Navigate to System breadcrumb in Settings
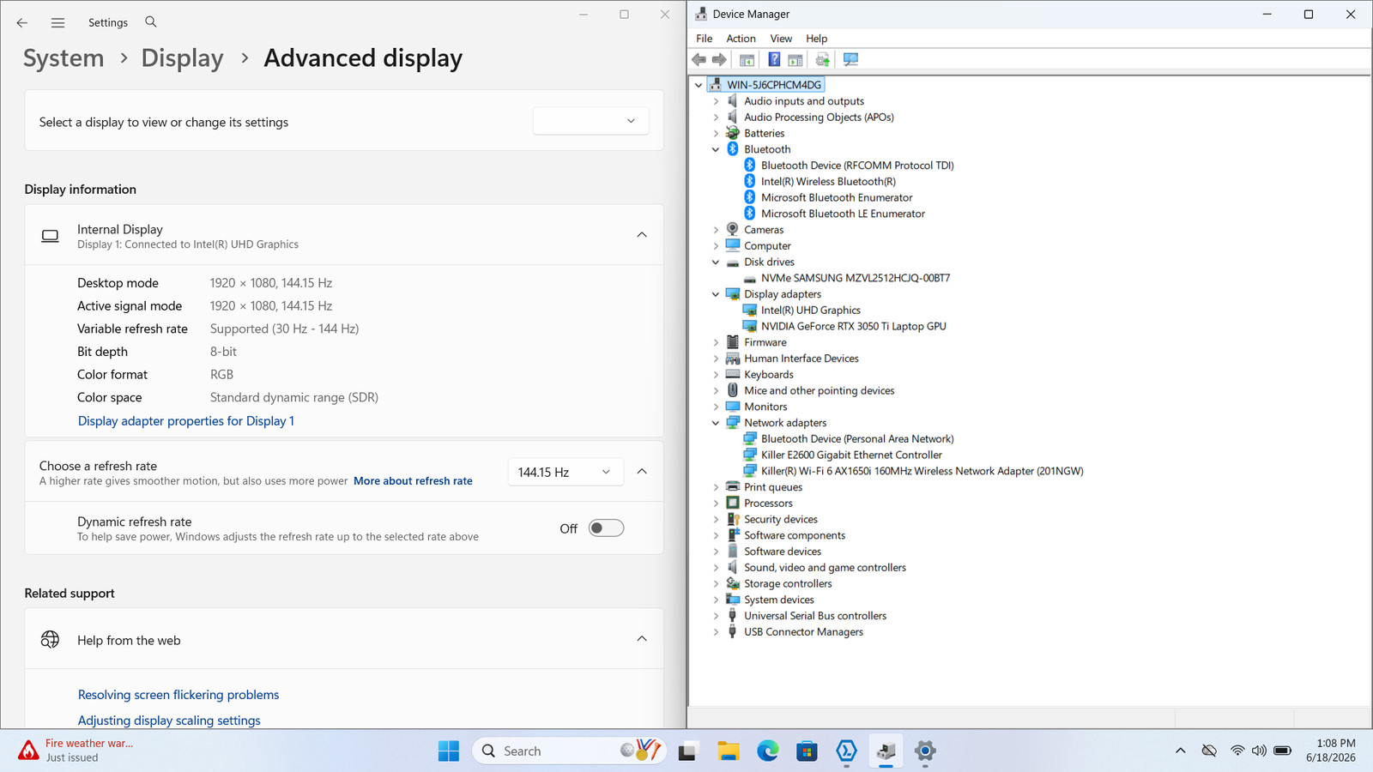Screen dimensions: 1373x772 (x=64, y=58)
